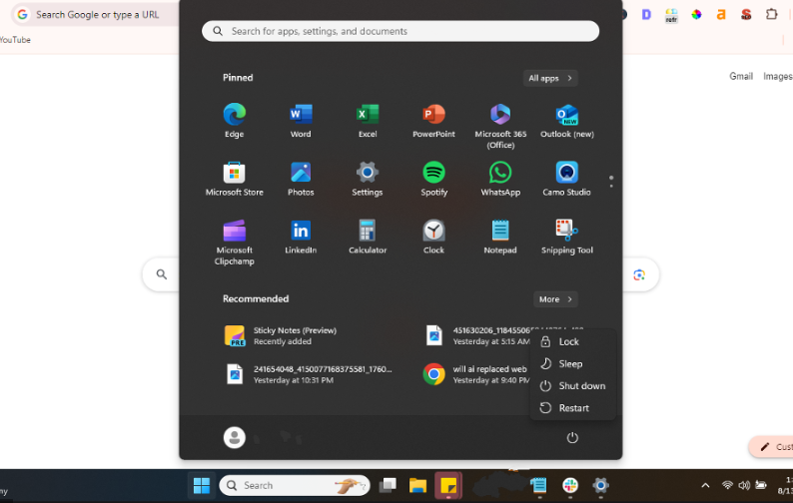Open the Settings gear on taskbar
Viewport: 793px width, 503px height.
[600, 485]
